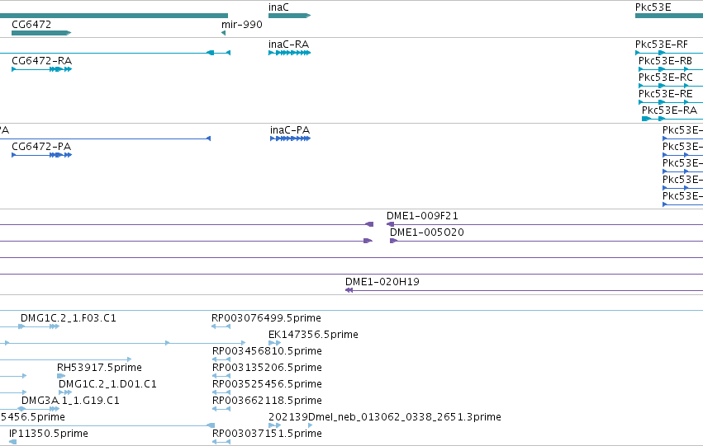The height and width of the screenshot is (446, 703).
Task: Select the inaC-PA protein feature glyph
Action: point(290,138)
